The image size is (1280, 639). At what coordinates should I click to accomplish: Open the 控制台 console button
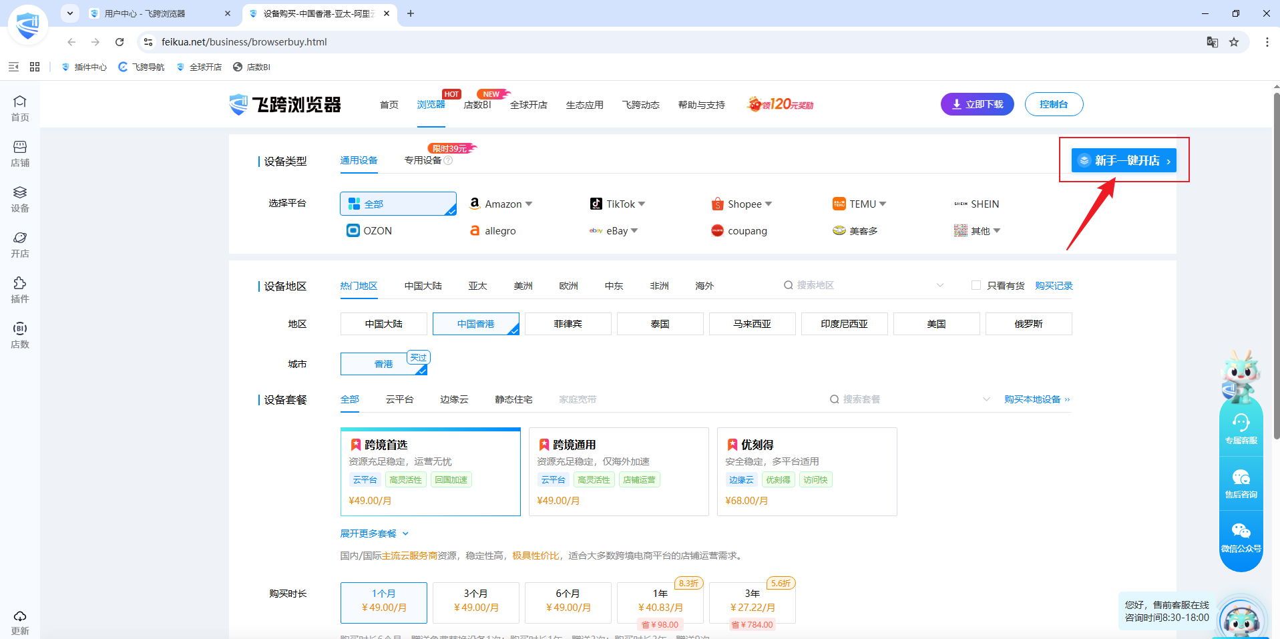[1054, 104]
